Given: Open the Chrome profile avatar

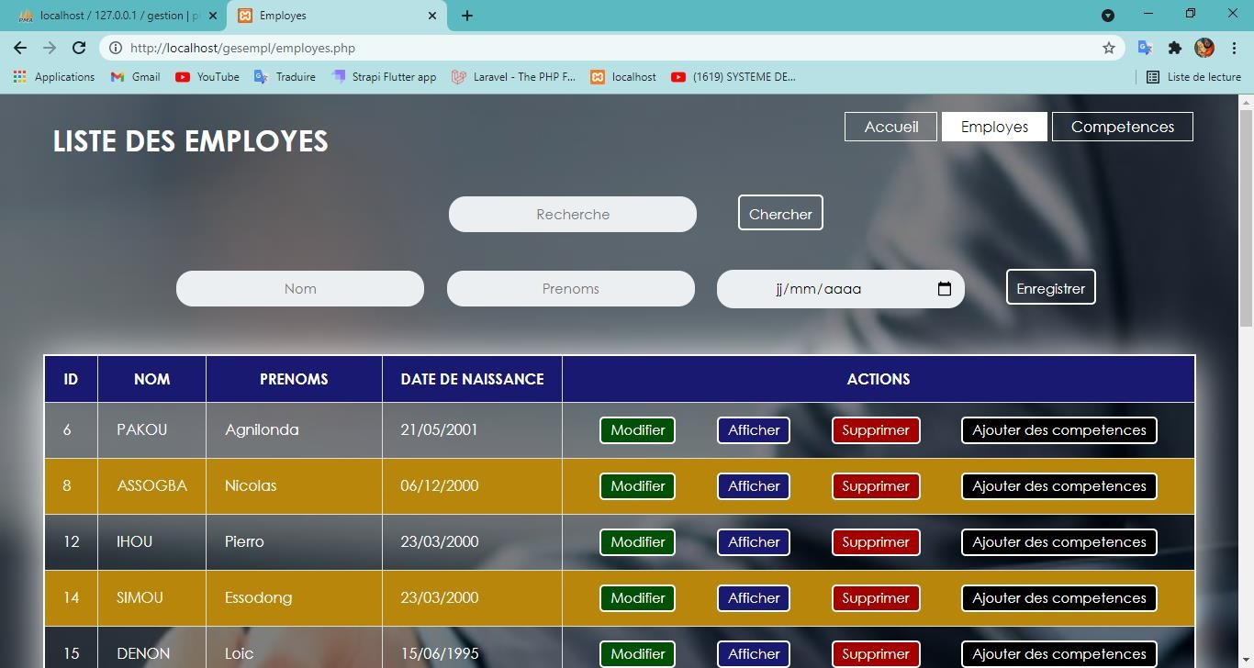Looking at the screenshot, I should tap(1204, 48).
